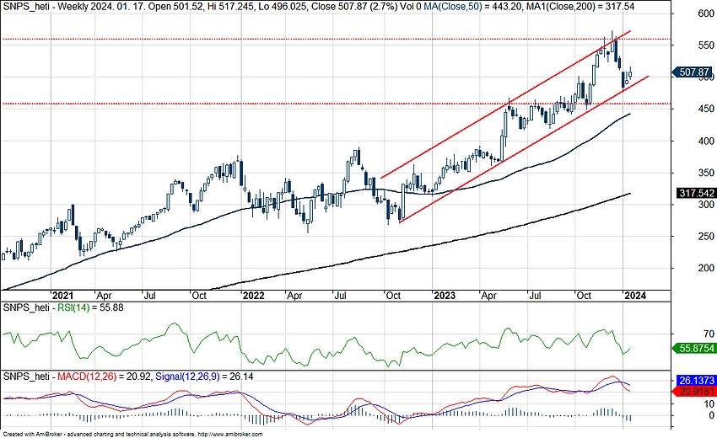
Task: Click the AmiBroker credit footer text
Action: tap(132, 435)
